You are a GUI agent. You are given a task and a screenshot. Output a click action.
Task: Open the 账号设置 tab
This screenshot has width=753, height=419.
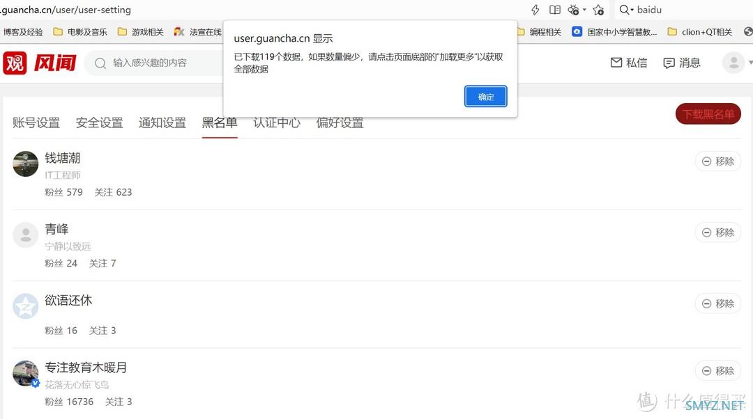pyautogui.click(x=36, y=122)
